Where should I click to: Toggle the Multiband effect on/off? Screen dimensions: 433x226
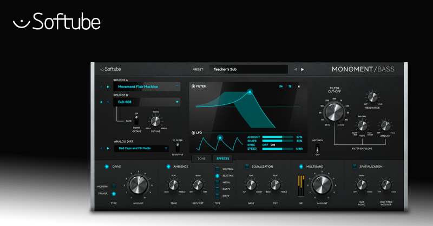pos(301,167)
